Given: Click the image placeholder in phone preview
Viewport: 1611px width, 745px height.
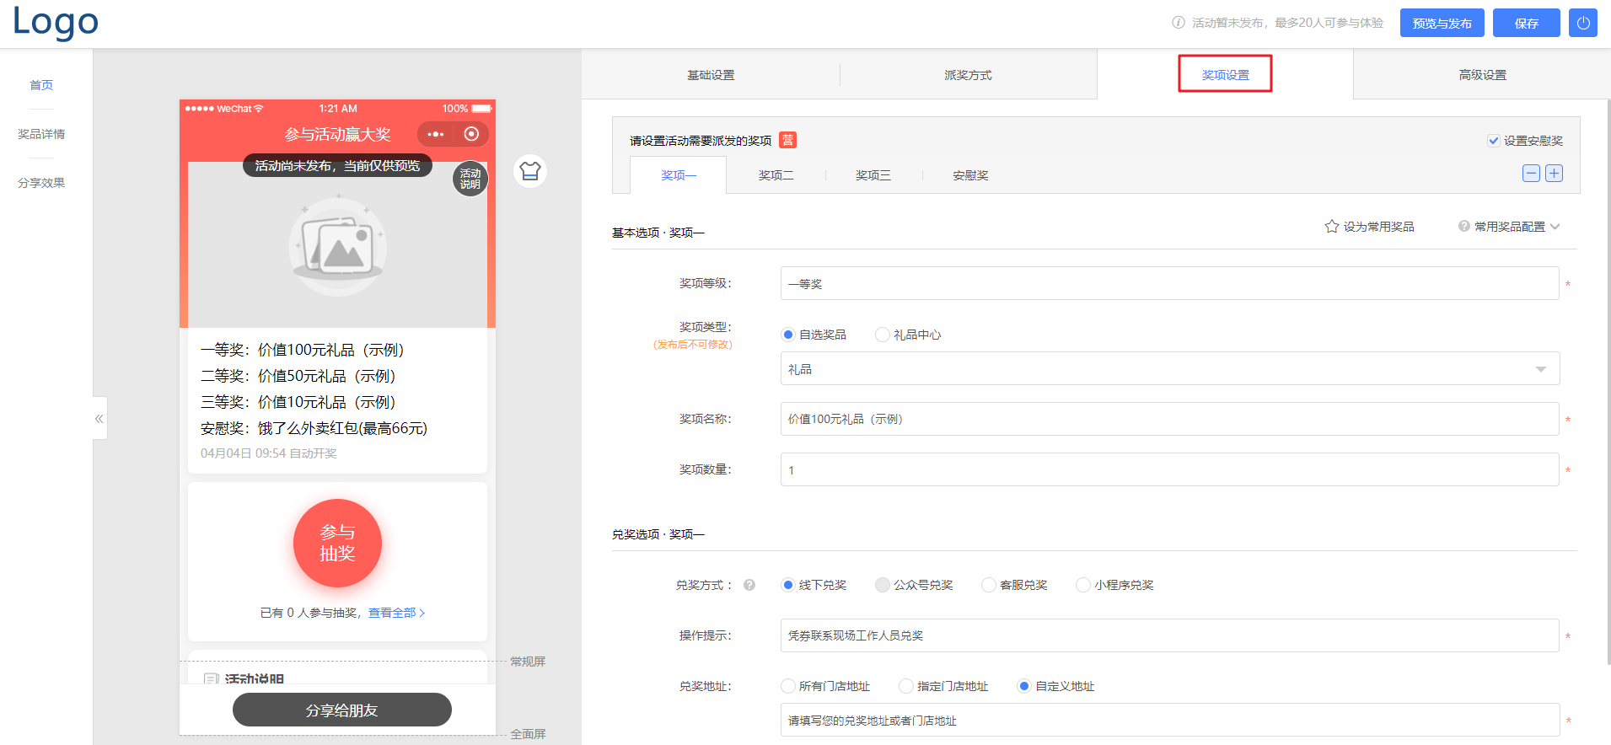Looking at the screenshot, I should coord(338,246).
